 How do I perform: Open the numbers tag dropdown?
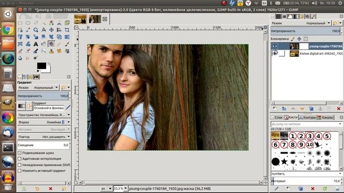click(340, 174)
